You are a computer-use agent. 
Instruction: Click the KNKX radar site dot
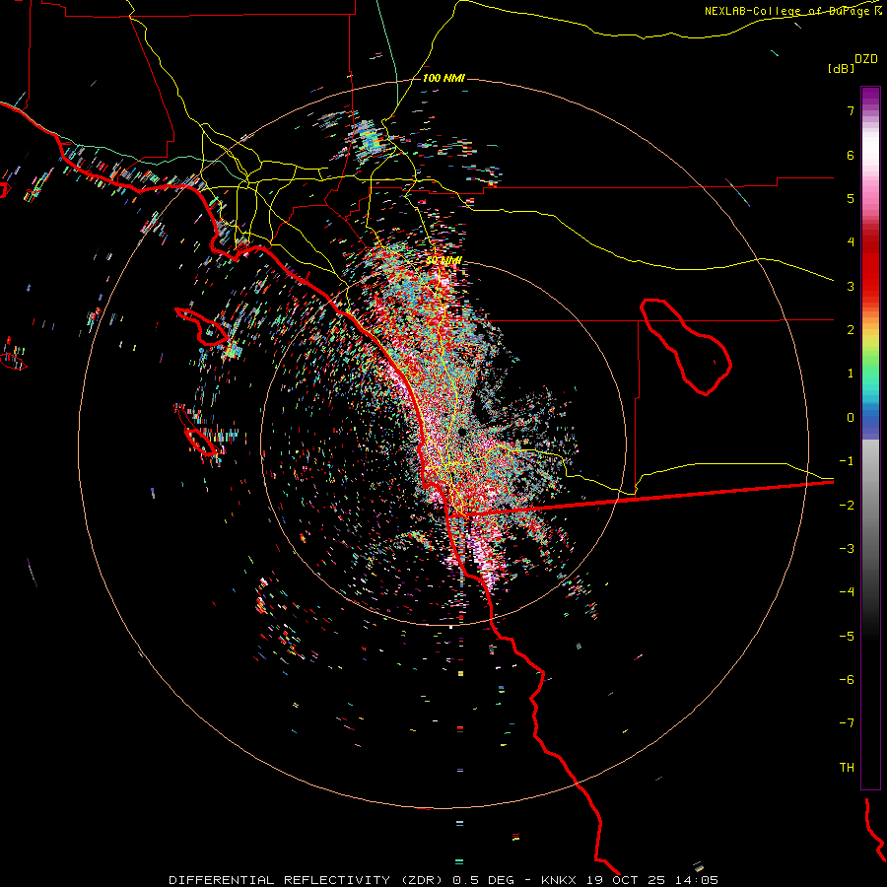click(463, 432)
